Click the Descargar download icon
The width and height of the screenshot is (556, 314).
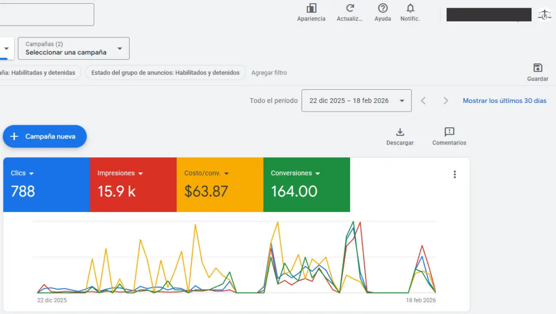pyautogui.click(x=400, y=132)
